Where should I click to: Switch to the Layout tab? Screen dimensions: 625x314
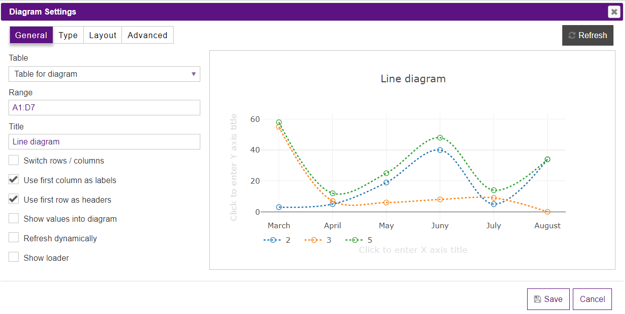tap(102, 35)
